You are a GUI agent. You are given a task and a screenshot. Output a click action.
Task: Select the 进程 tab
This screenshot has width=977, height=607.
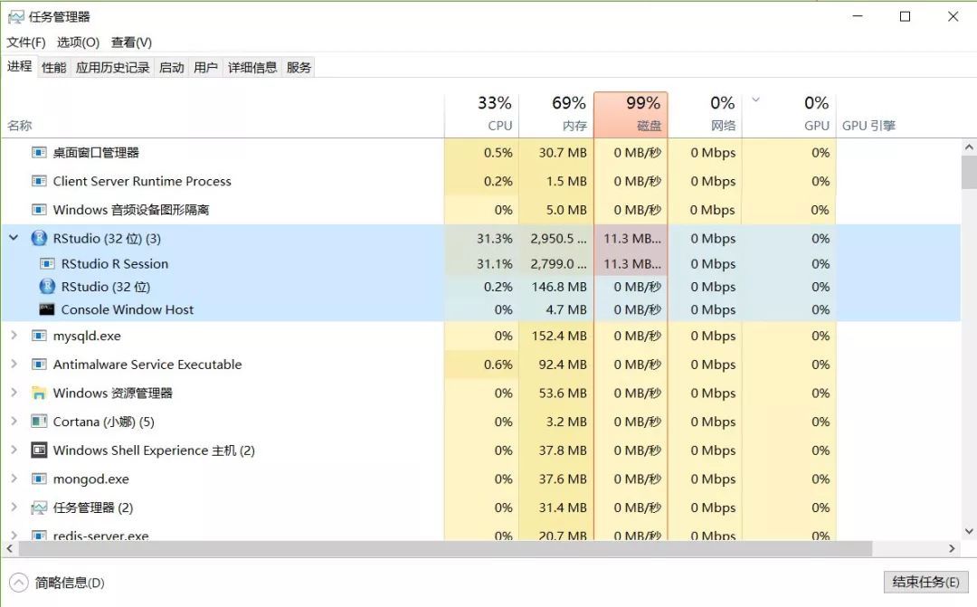tap(19, 66)
